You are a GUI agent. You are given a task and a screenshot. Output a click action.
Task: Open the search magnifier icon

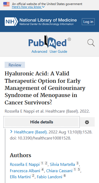91,43
